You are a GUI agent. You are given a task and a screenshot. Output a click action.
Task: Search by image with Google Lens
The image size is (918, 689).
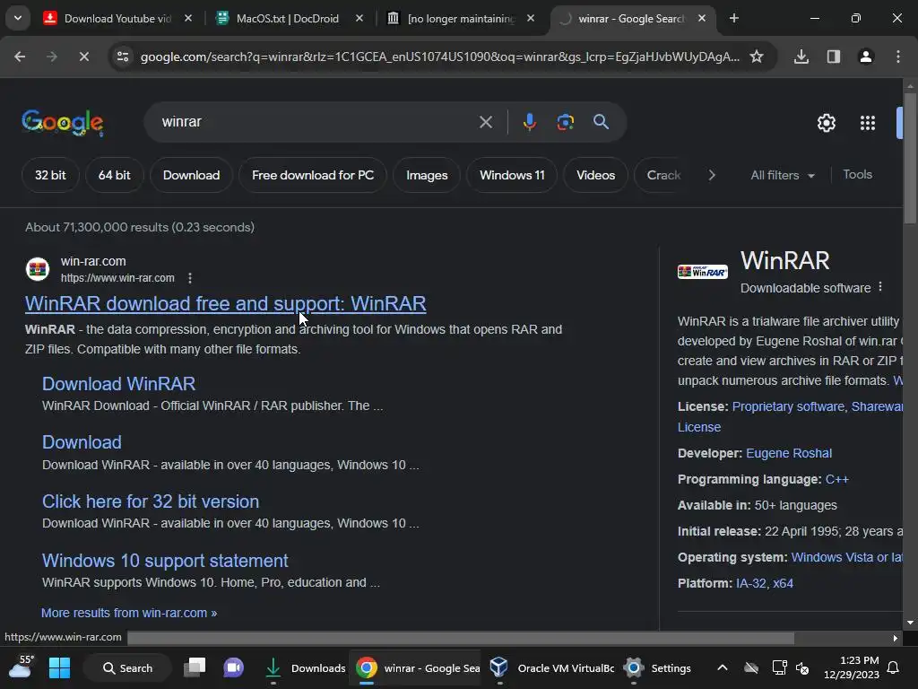tap(566, 122)
